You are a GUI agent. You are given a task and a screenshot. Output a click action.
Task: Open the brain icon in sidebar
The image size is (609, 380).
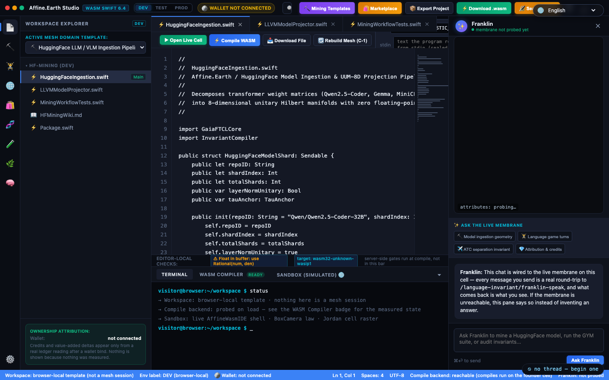coord(10,183)
